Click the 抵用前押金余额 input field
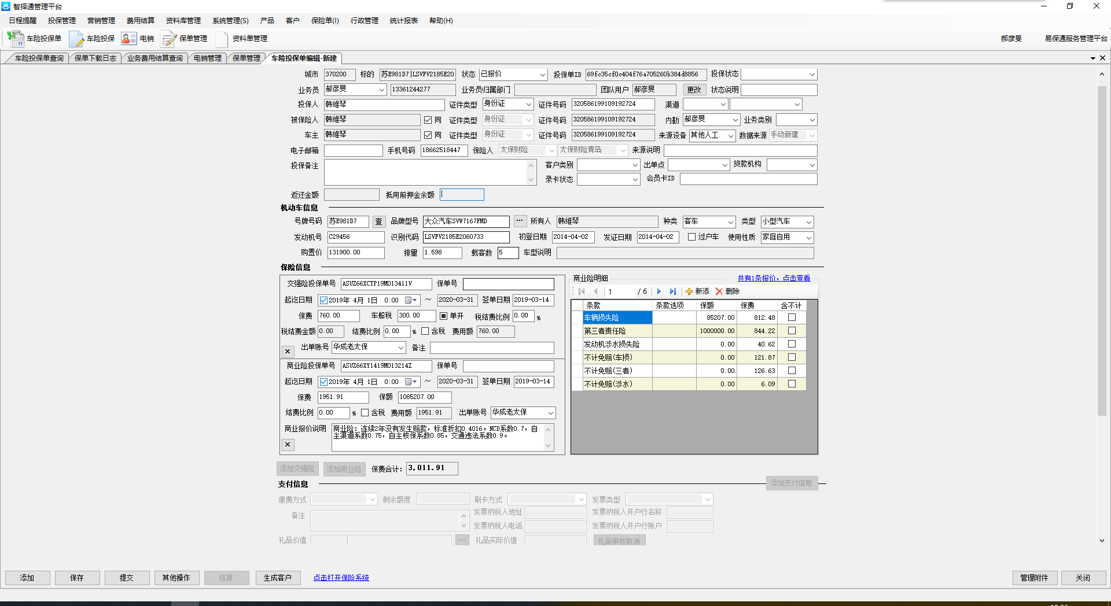Image resolution: width=1111 pixels, height=606 pixels. coord(462,195)
